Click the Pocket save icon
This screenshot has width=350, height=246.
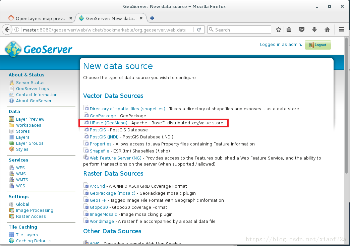(x=302, y=29)
